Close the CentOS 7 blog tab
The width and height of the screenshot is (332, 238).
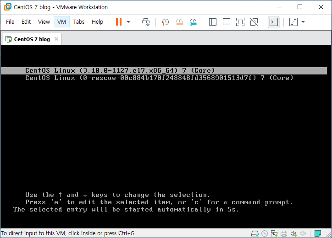coord(56,39)
